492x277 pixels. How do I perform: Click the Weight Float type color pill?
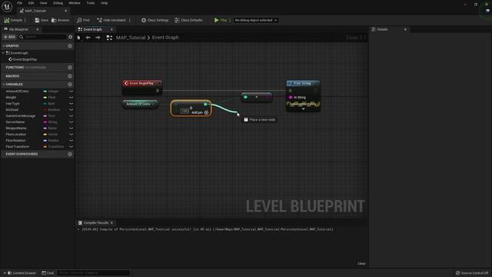[x=45, y=98]
